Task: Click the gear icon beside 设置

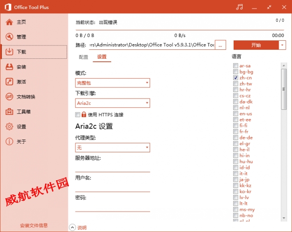Action: 9,127
